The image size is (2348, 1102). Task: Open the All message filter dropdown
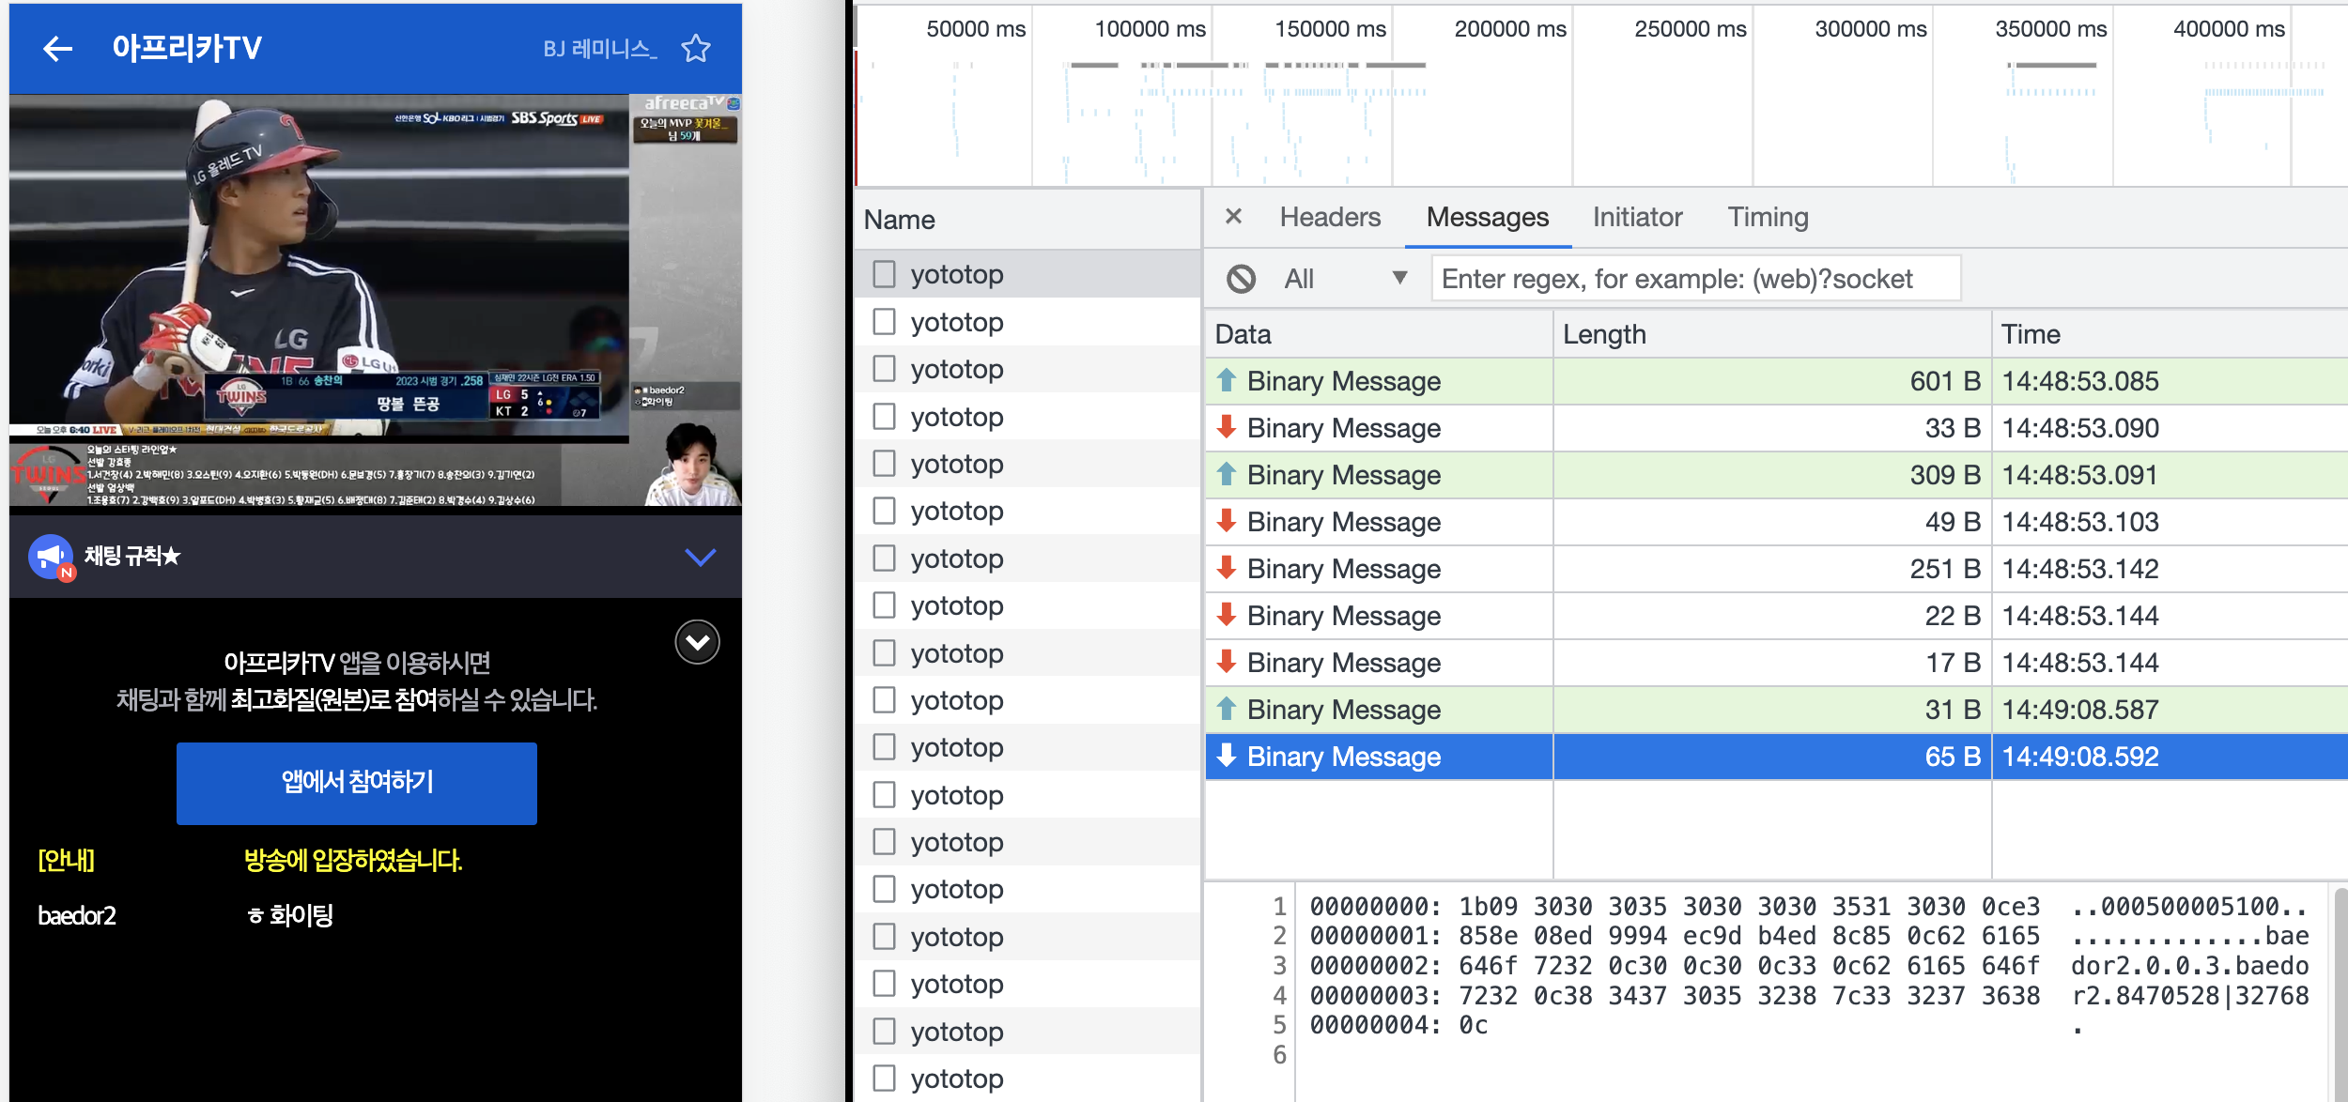(1345, 279)
